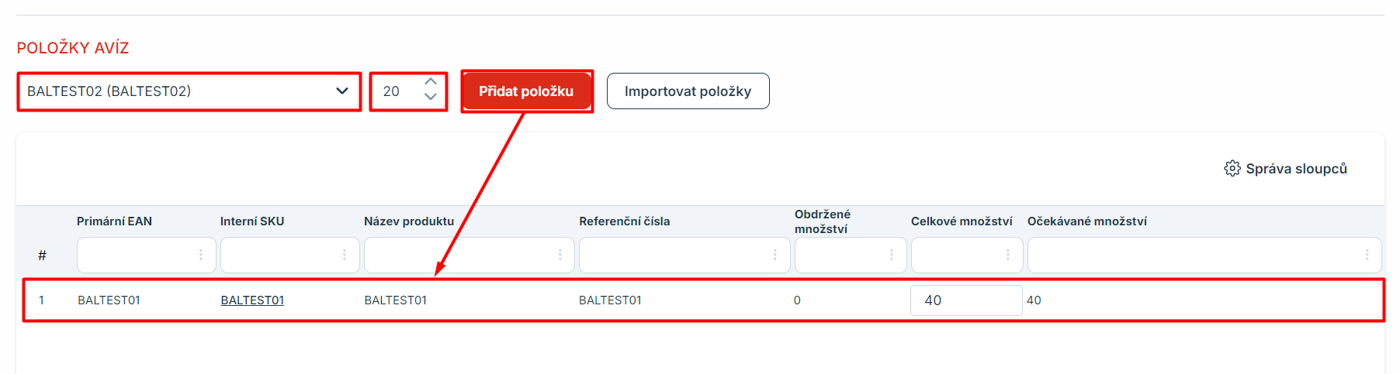Click the Název produktu filter input

tap(459, 255)
